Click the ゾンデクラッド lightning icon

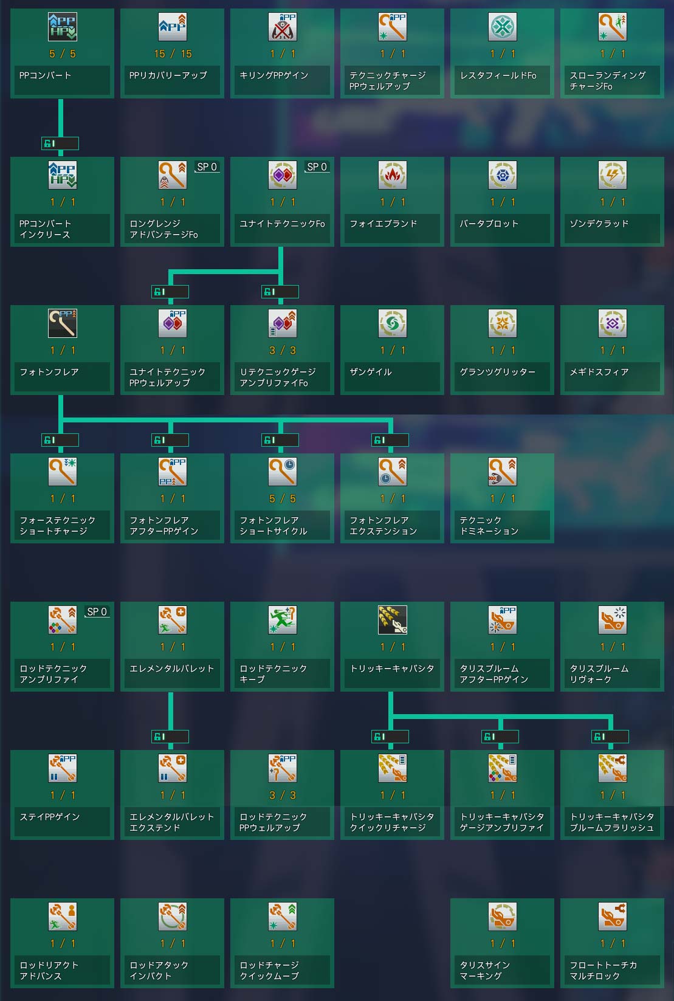612,175
